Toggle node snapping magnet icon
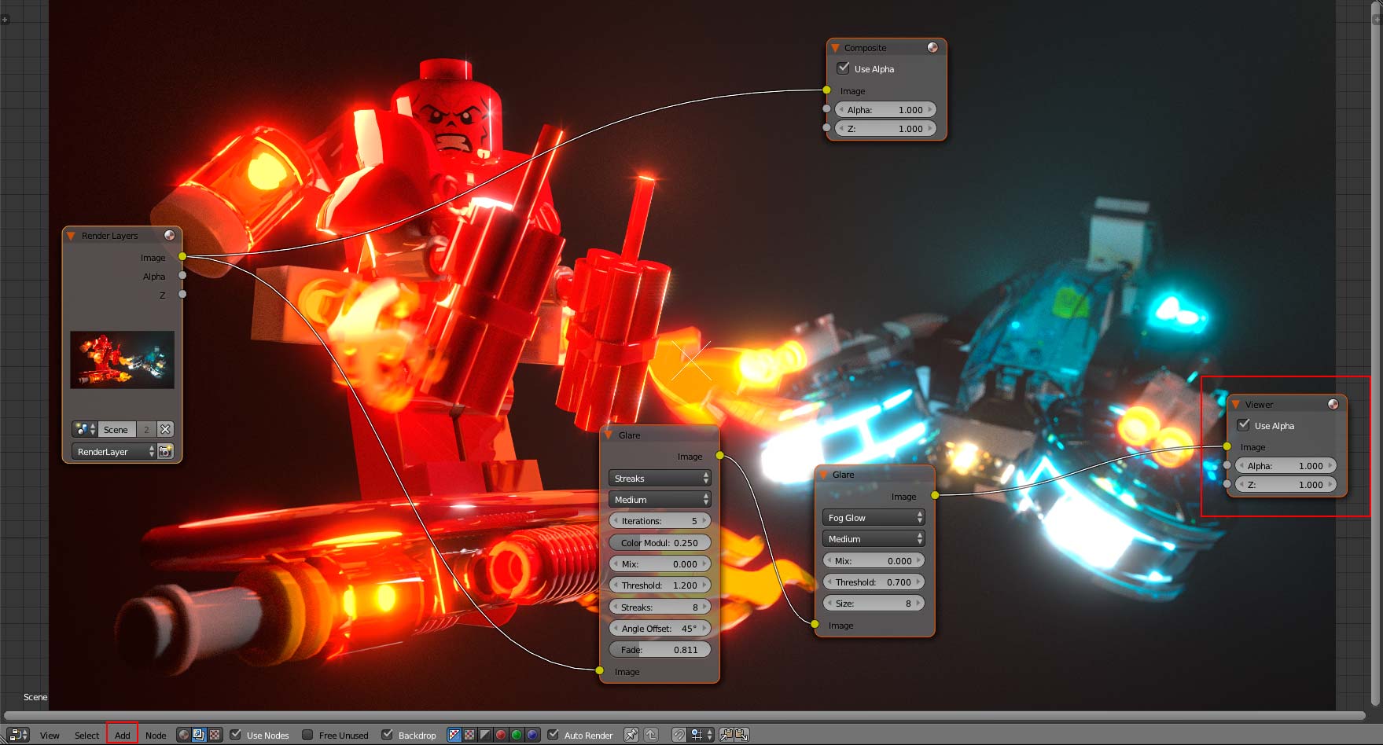1383x745 pixels. (679, 735)
